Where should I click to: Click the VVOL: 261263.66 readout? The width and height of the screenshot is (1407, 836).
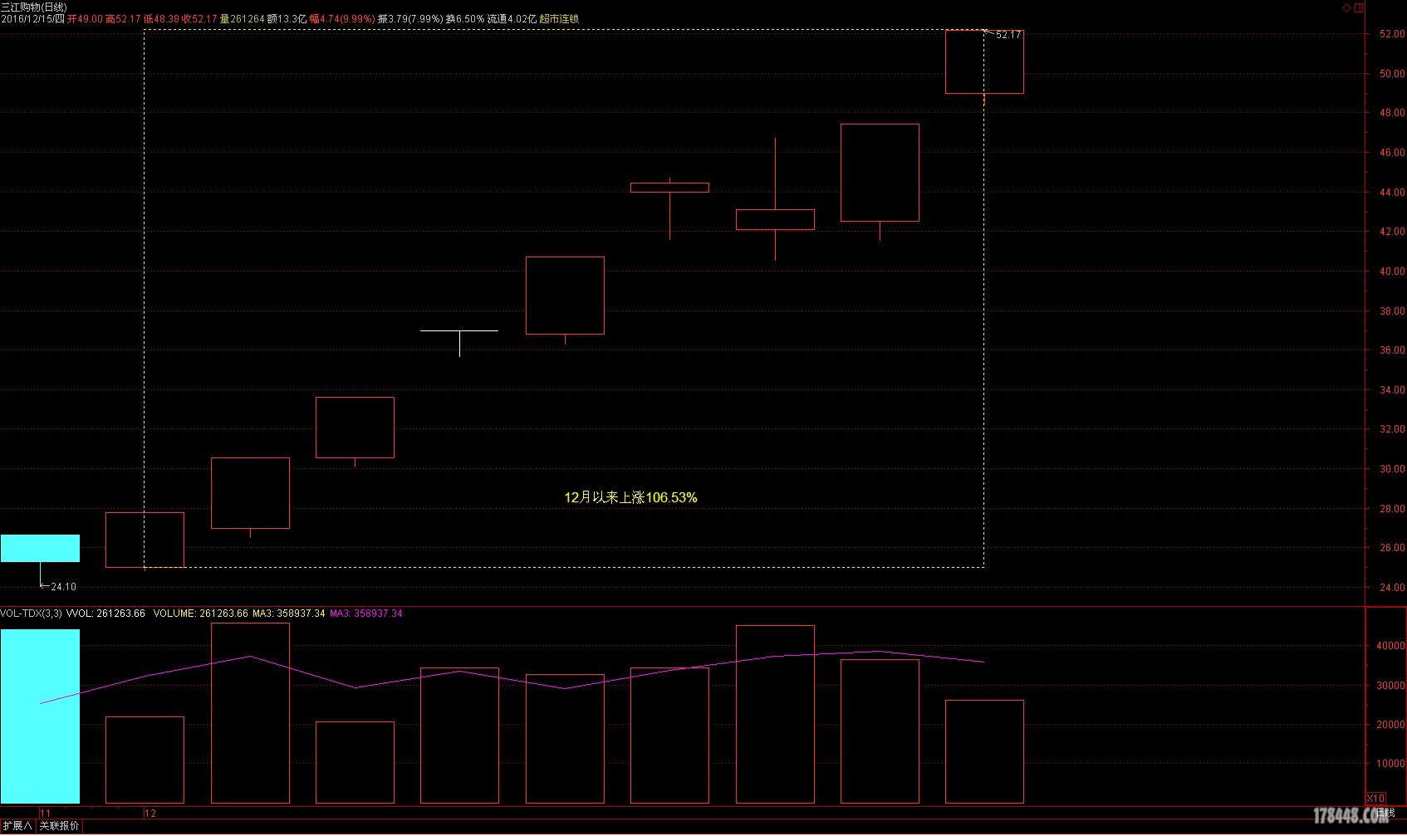coord(105,614)
